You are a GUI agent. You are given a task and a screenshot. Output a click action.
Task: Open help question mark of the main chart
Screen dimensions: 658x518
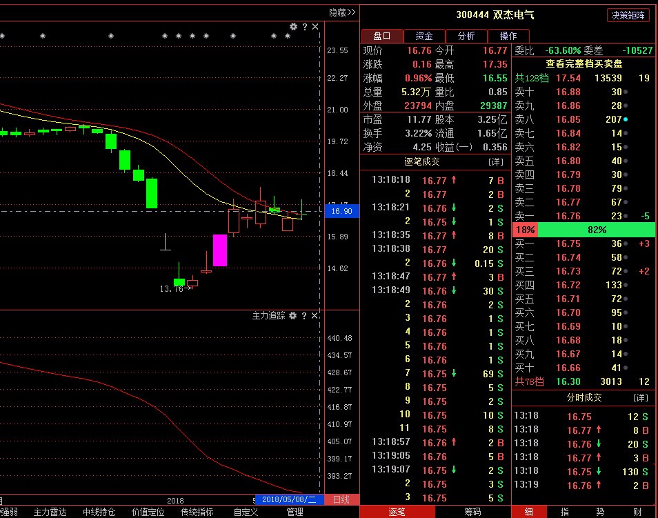[x=305, y=27]
